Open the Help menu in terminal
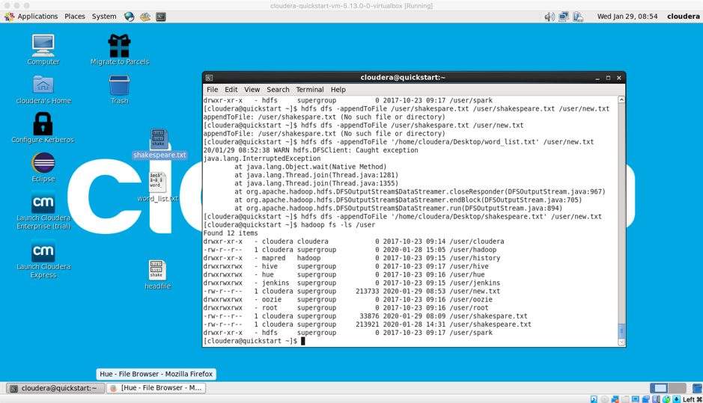Viewport: 703px width, 403px height. coord(338,90)
